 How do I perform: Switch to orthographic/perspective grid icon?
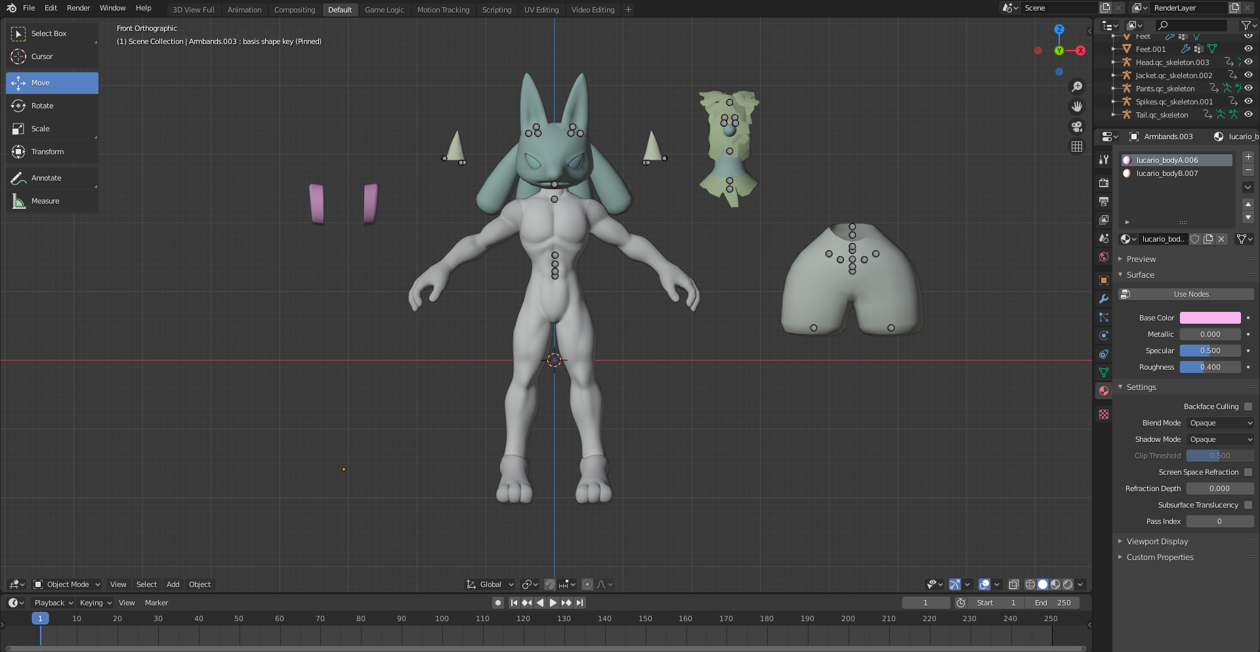1077,146
